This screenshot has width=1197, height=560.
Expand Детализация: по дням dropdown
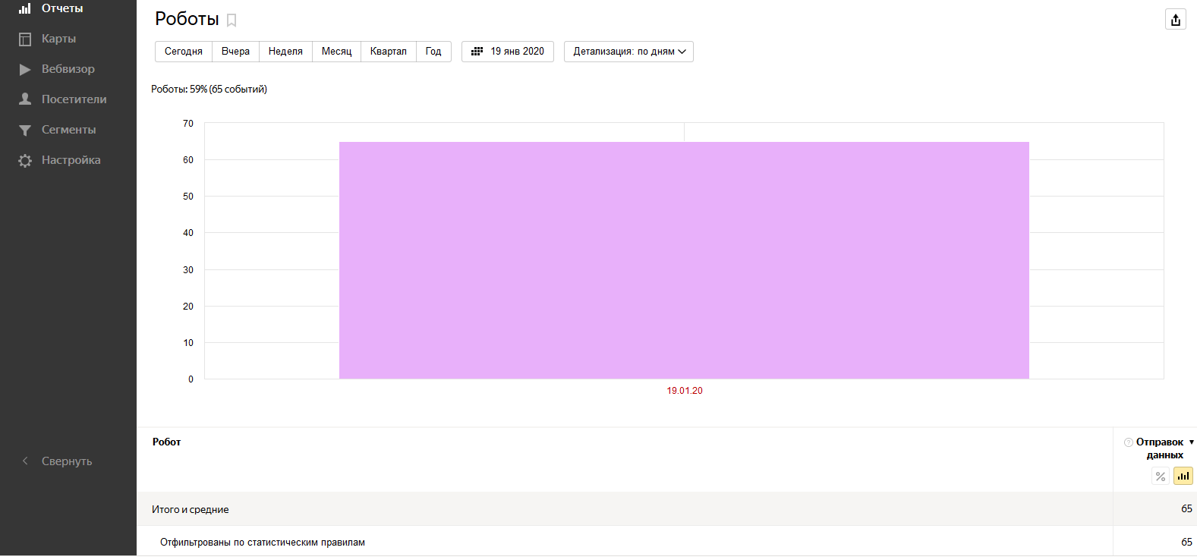click(628, 52)
